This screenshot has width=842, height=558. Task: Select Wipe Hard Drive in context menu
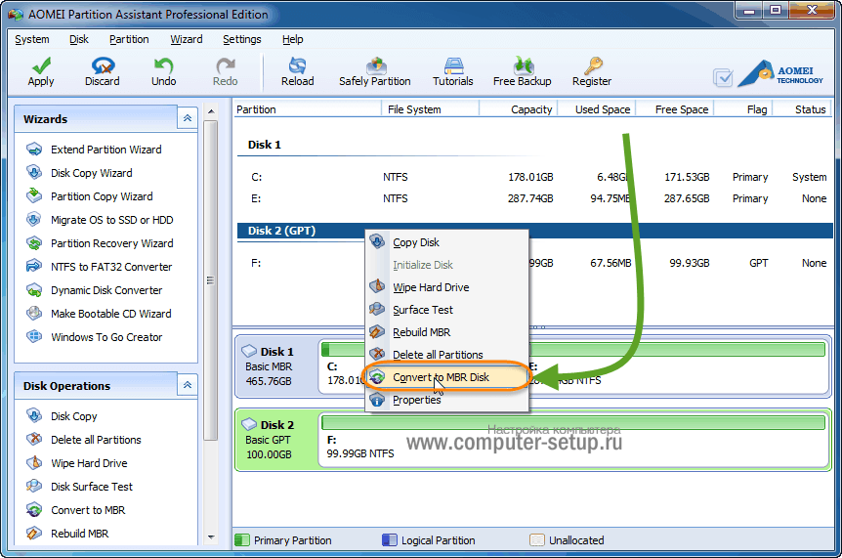tap(430, 287)
